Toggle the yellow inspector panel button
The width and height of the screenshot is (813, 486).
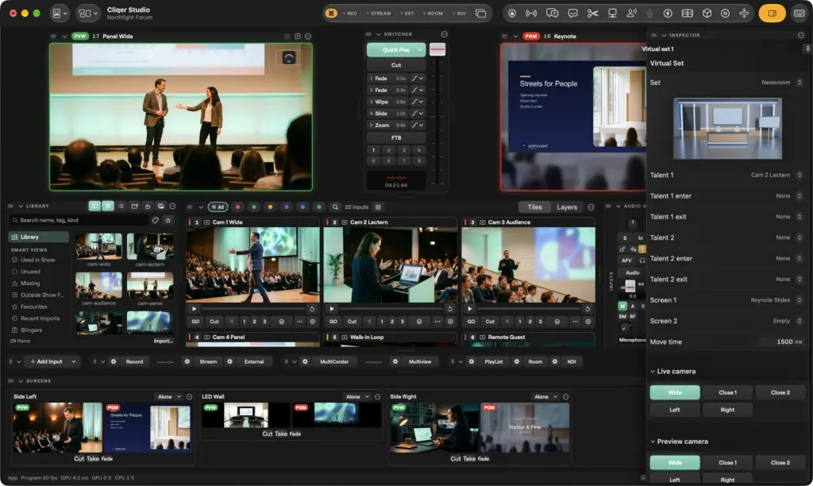click(x=772, y=13)
